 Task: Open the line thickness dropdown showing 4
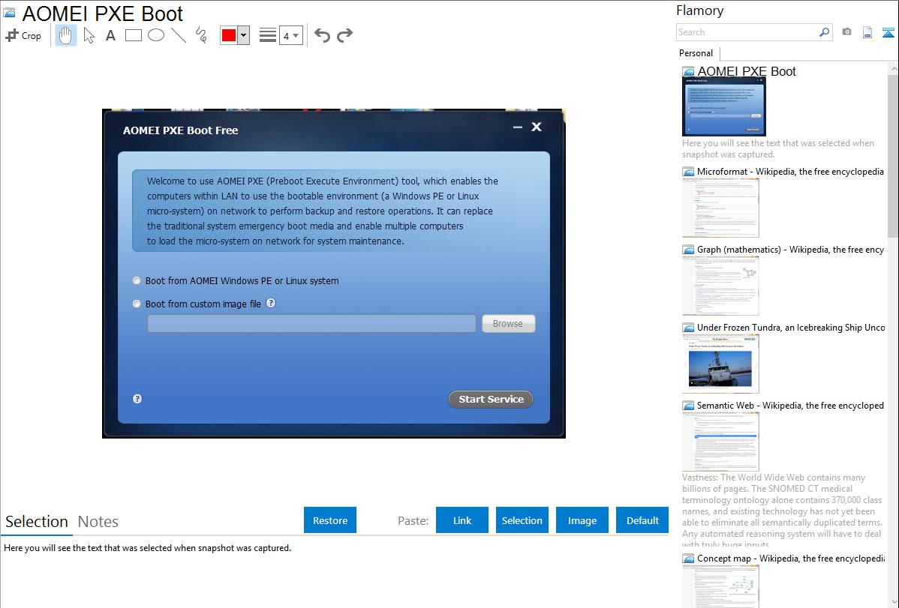(290, 36)
